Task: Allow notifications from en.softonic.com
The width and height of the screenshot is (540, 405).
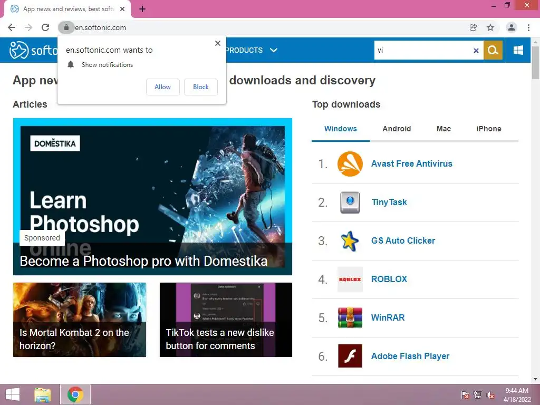Action: (162, 87)
